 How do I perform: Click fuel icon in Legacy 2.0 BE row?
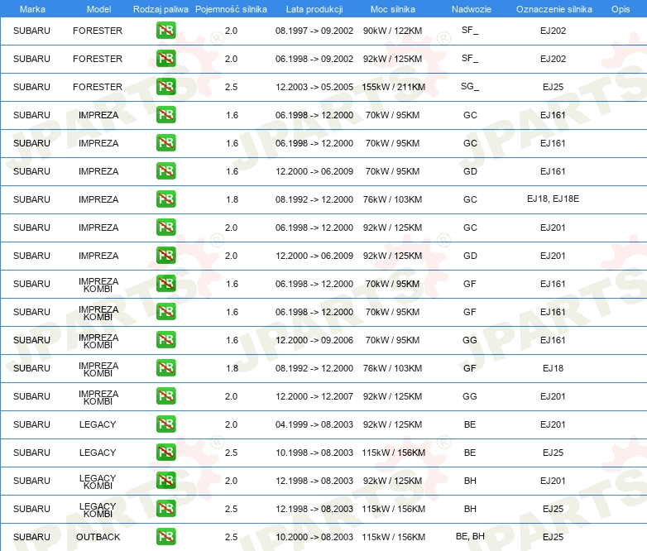pyautogui.click(x=165, y=424)
